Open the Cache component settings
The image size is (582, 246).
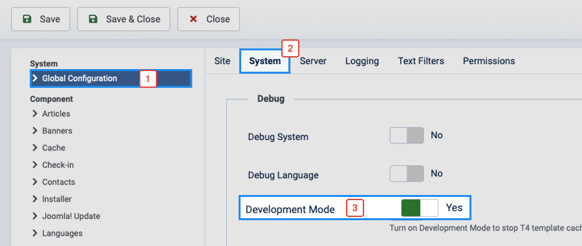[x=54, y=148]
